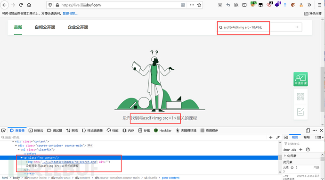Open the 计算 computed tab dropdown
Image resolution: width=325 pixels, height=180 pixels.
coord(319,137)
